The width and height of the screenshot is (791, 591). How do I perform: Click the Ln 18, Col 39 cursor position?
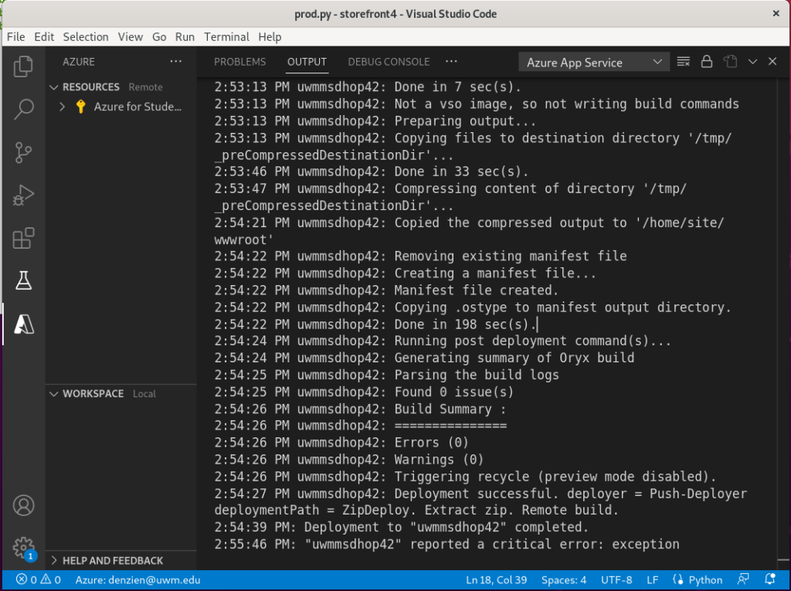pyautogui.click(x=497, y=579)
